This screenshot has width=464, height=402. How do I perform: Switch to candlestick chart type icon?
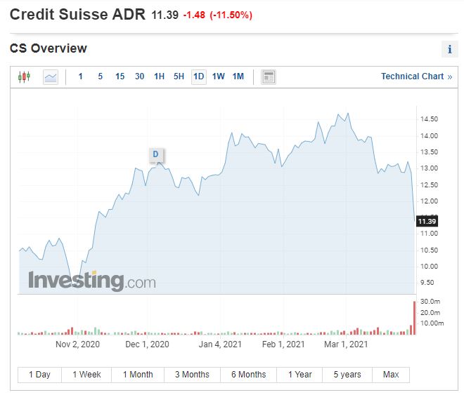[x=25, y=77]
